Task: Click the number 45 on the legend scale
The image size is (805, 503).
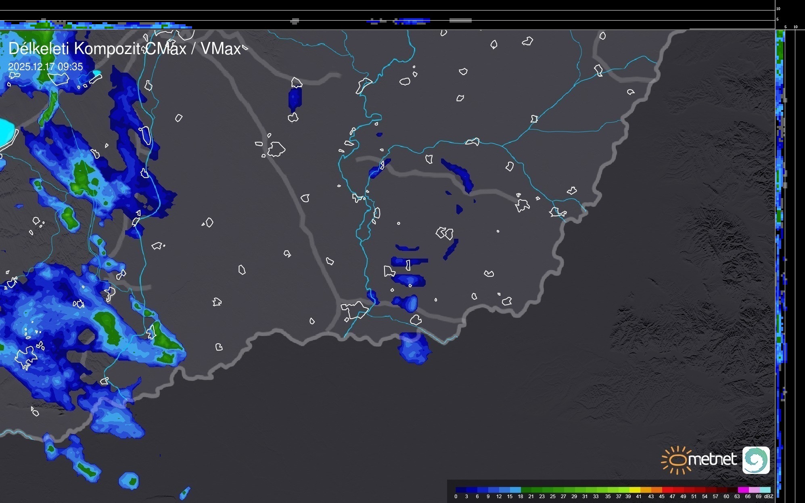Action: (x=661, y=497)
